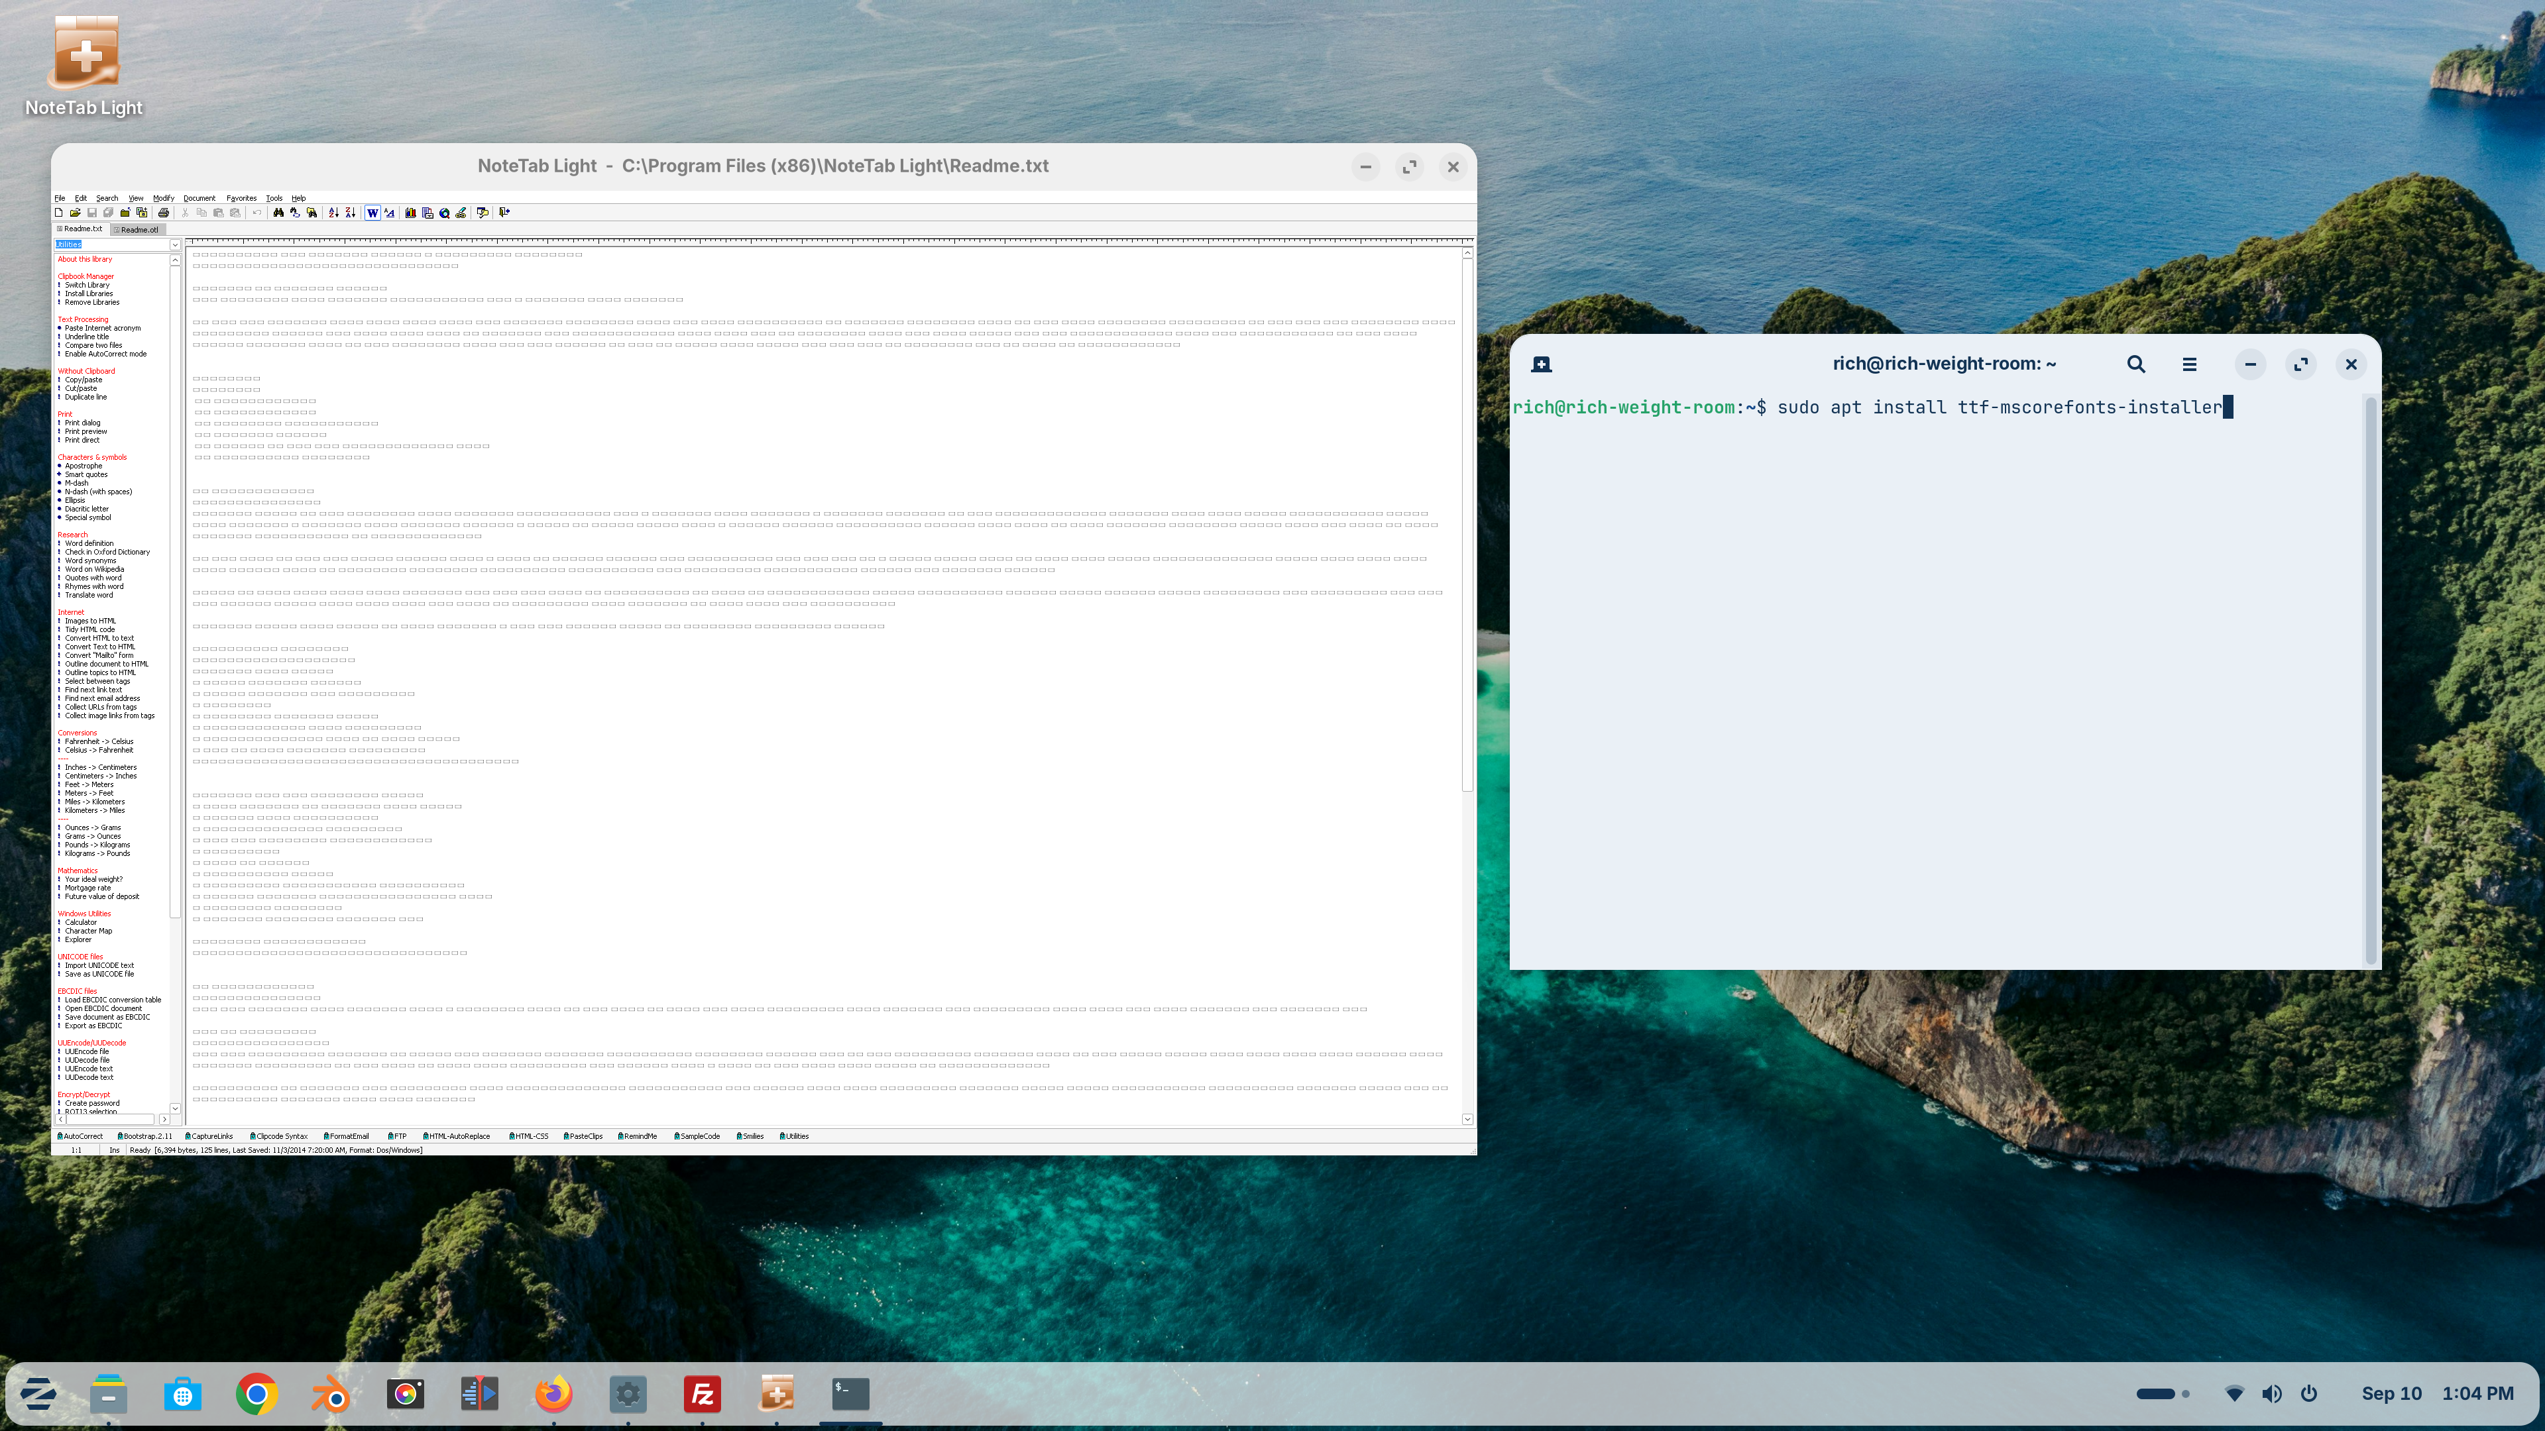Click the Sort Descending Z-A icon

click(x=350, y=212)
